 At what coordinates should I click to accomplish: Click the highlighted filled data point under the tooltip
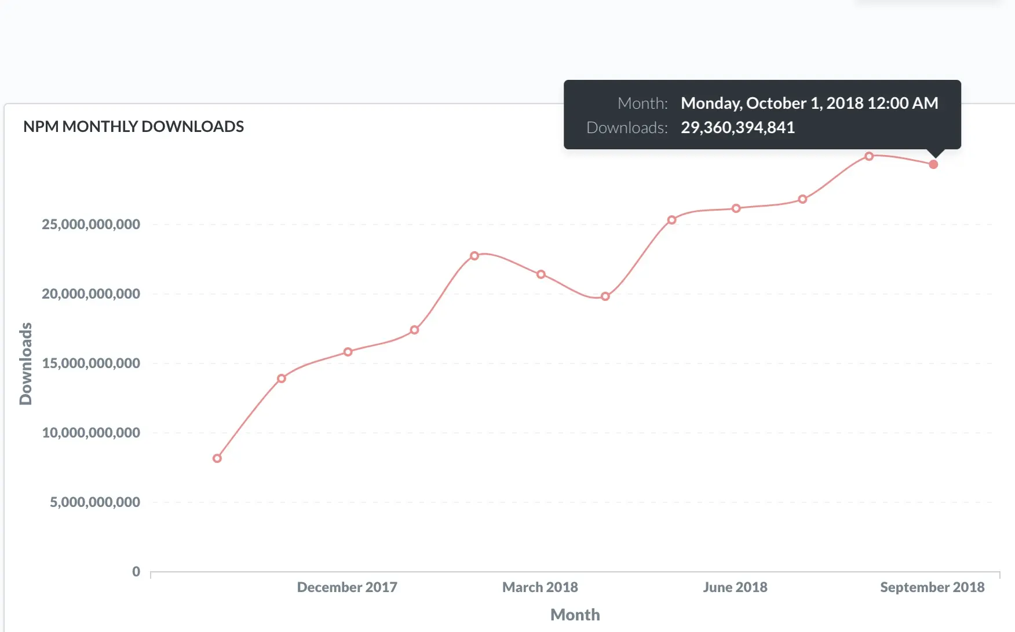(933, 164)
